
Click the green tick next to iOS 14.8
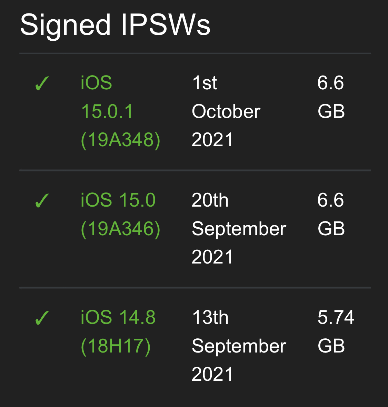click(x=42, y=318)
